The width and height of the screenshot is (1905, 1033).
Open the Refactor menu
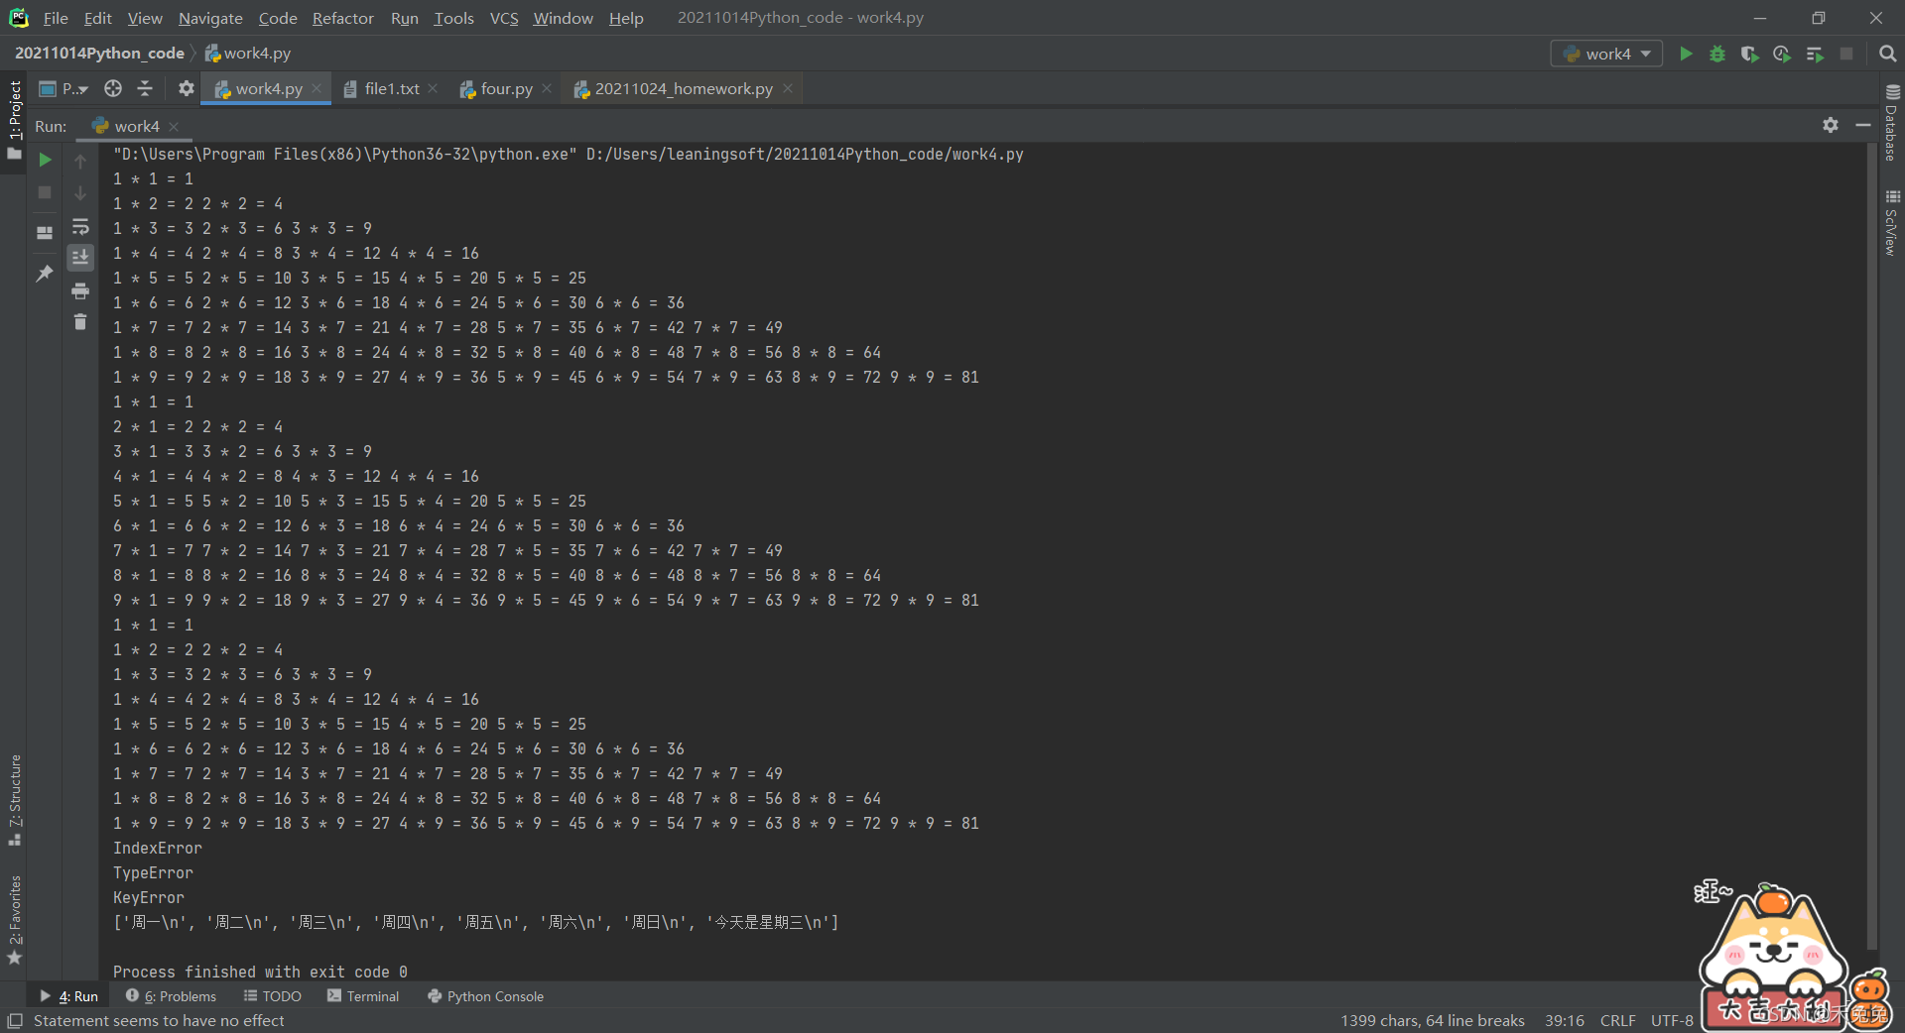coord(342,18)
